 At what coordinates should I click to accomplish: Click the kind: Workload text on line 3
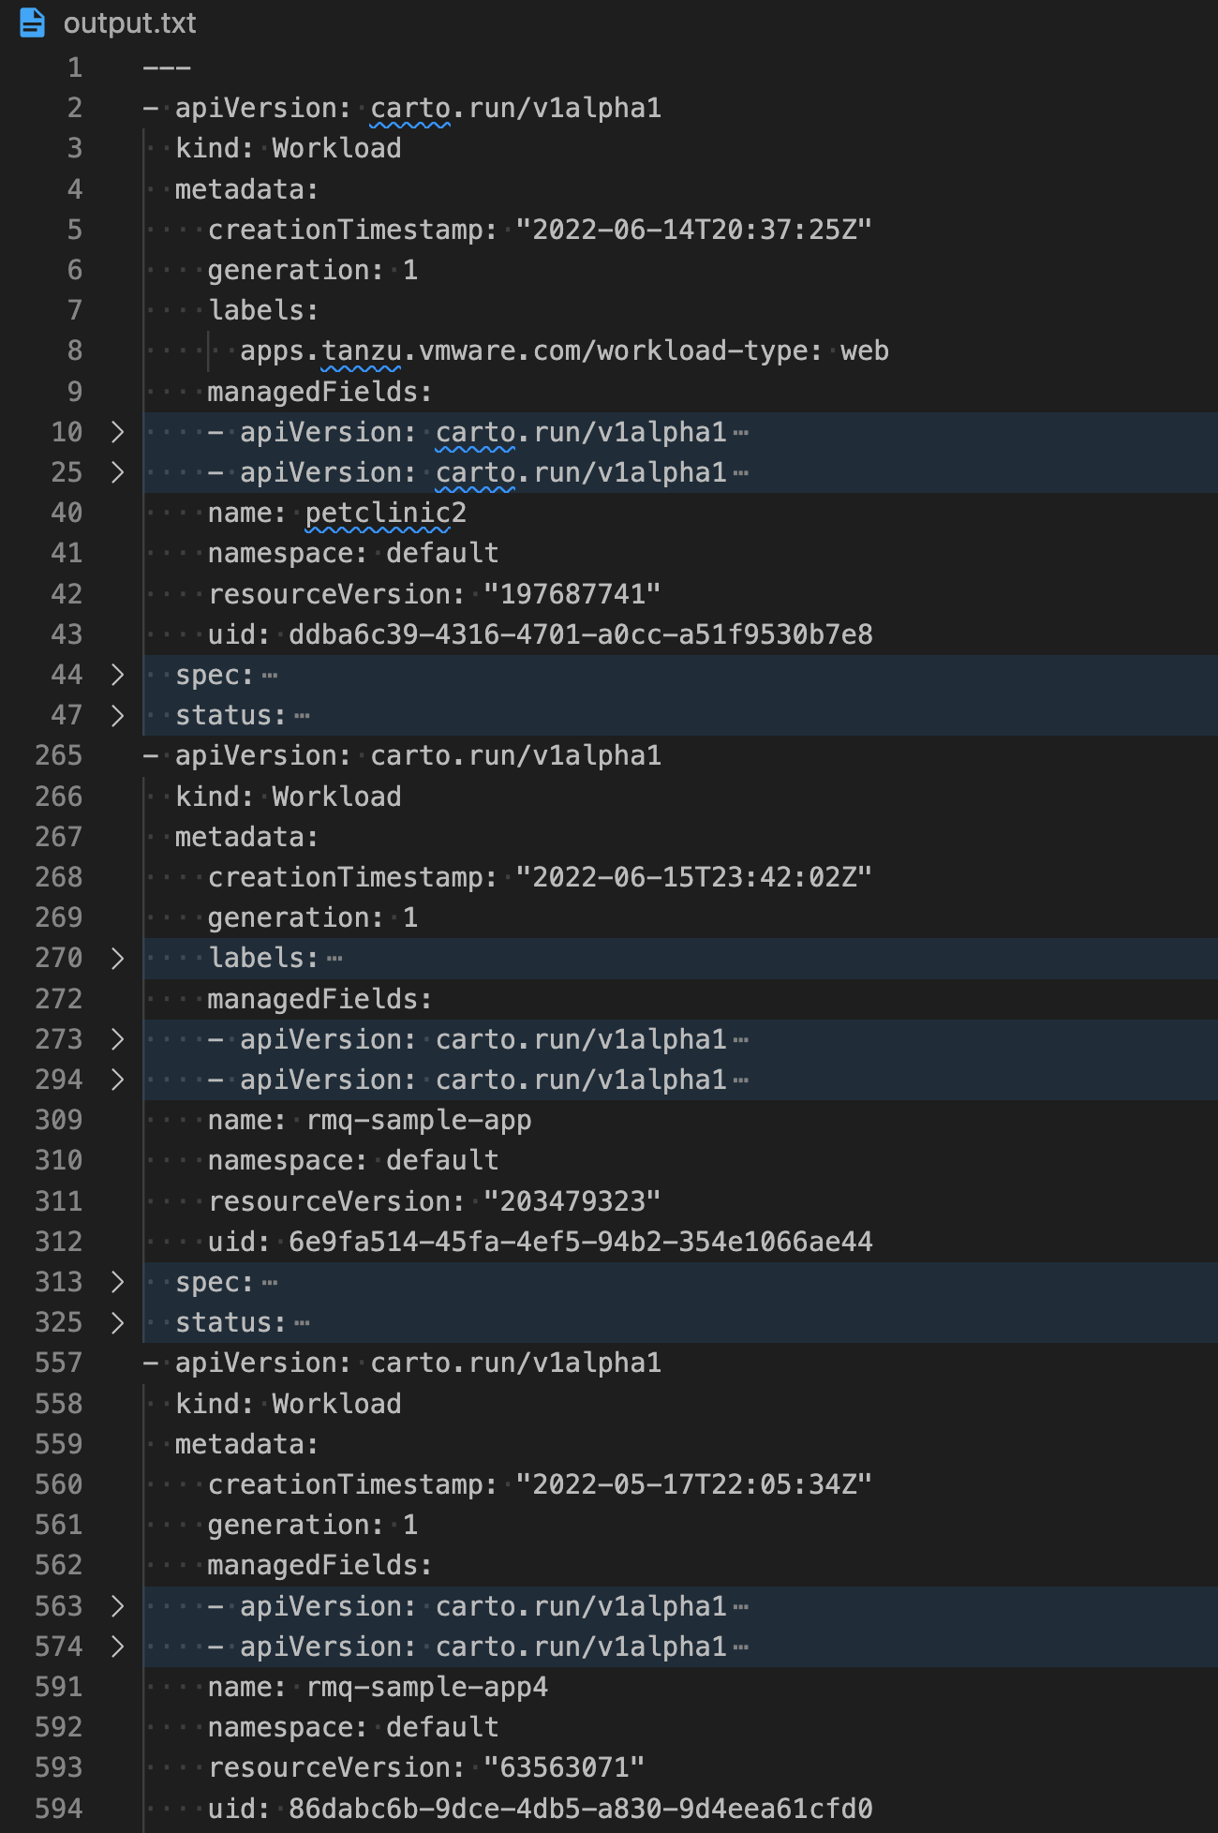point(289,149)
